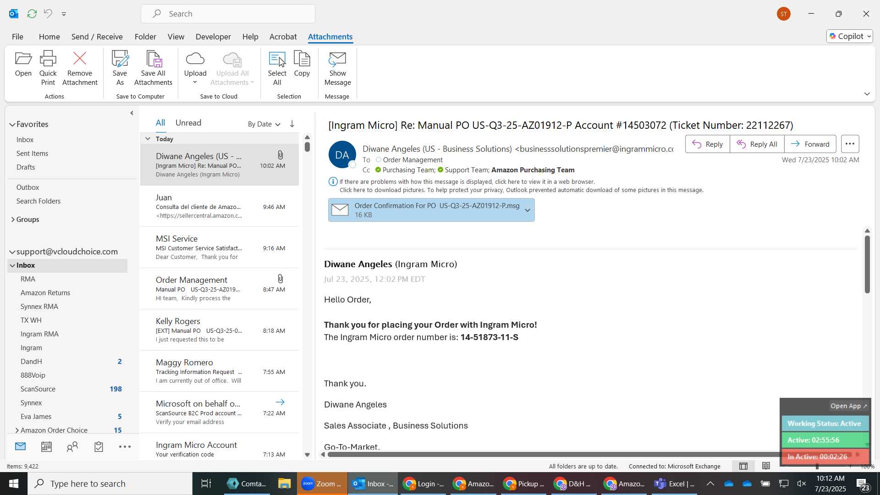Open the Maggy Romero email

pos(220,371)
